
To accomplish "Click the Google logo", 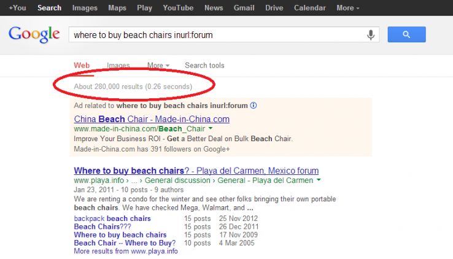I will (x=34, y=34).
